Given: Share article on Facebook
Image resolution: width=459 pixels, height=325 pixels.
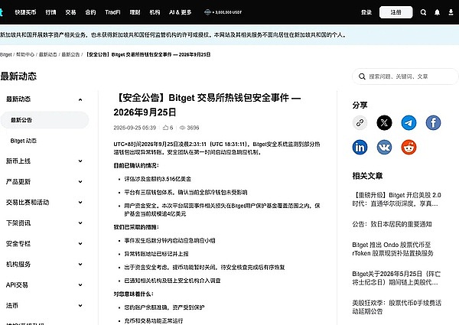Looking at the screenshot, I should tap(433, 122).
